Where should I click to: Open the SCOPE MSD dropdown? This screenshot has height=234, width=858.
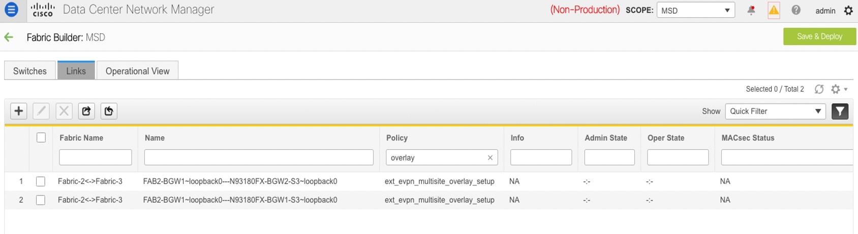coord(695,10)
